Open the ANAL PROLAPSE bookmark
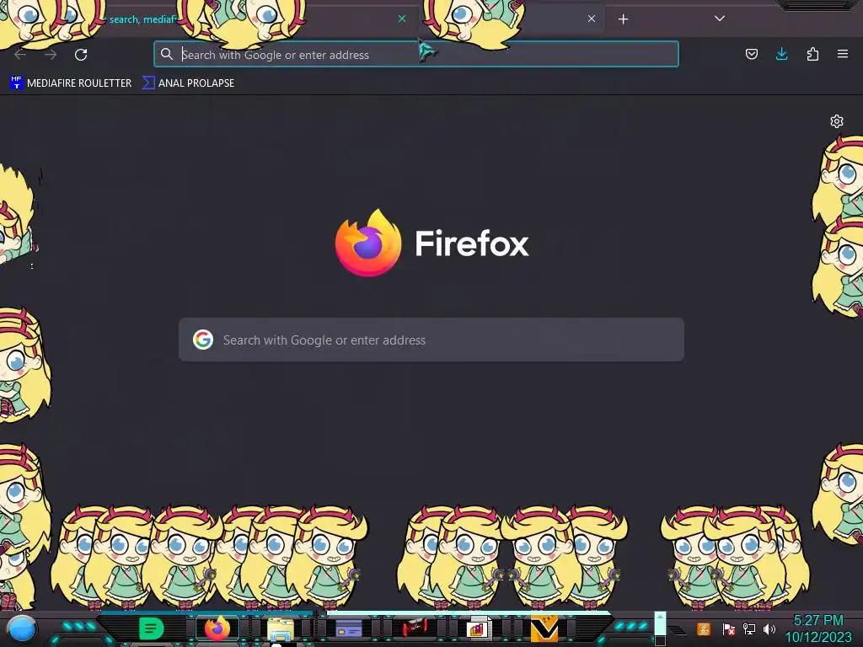 pos(188,83)
